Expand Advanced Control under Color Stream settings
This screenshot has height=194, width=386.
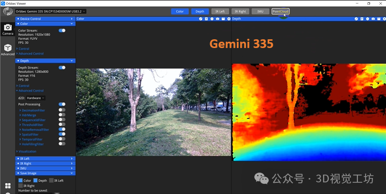30,53
